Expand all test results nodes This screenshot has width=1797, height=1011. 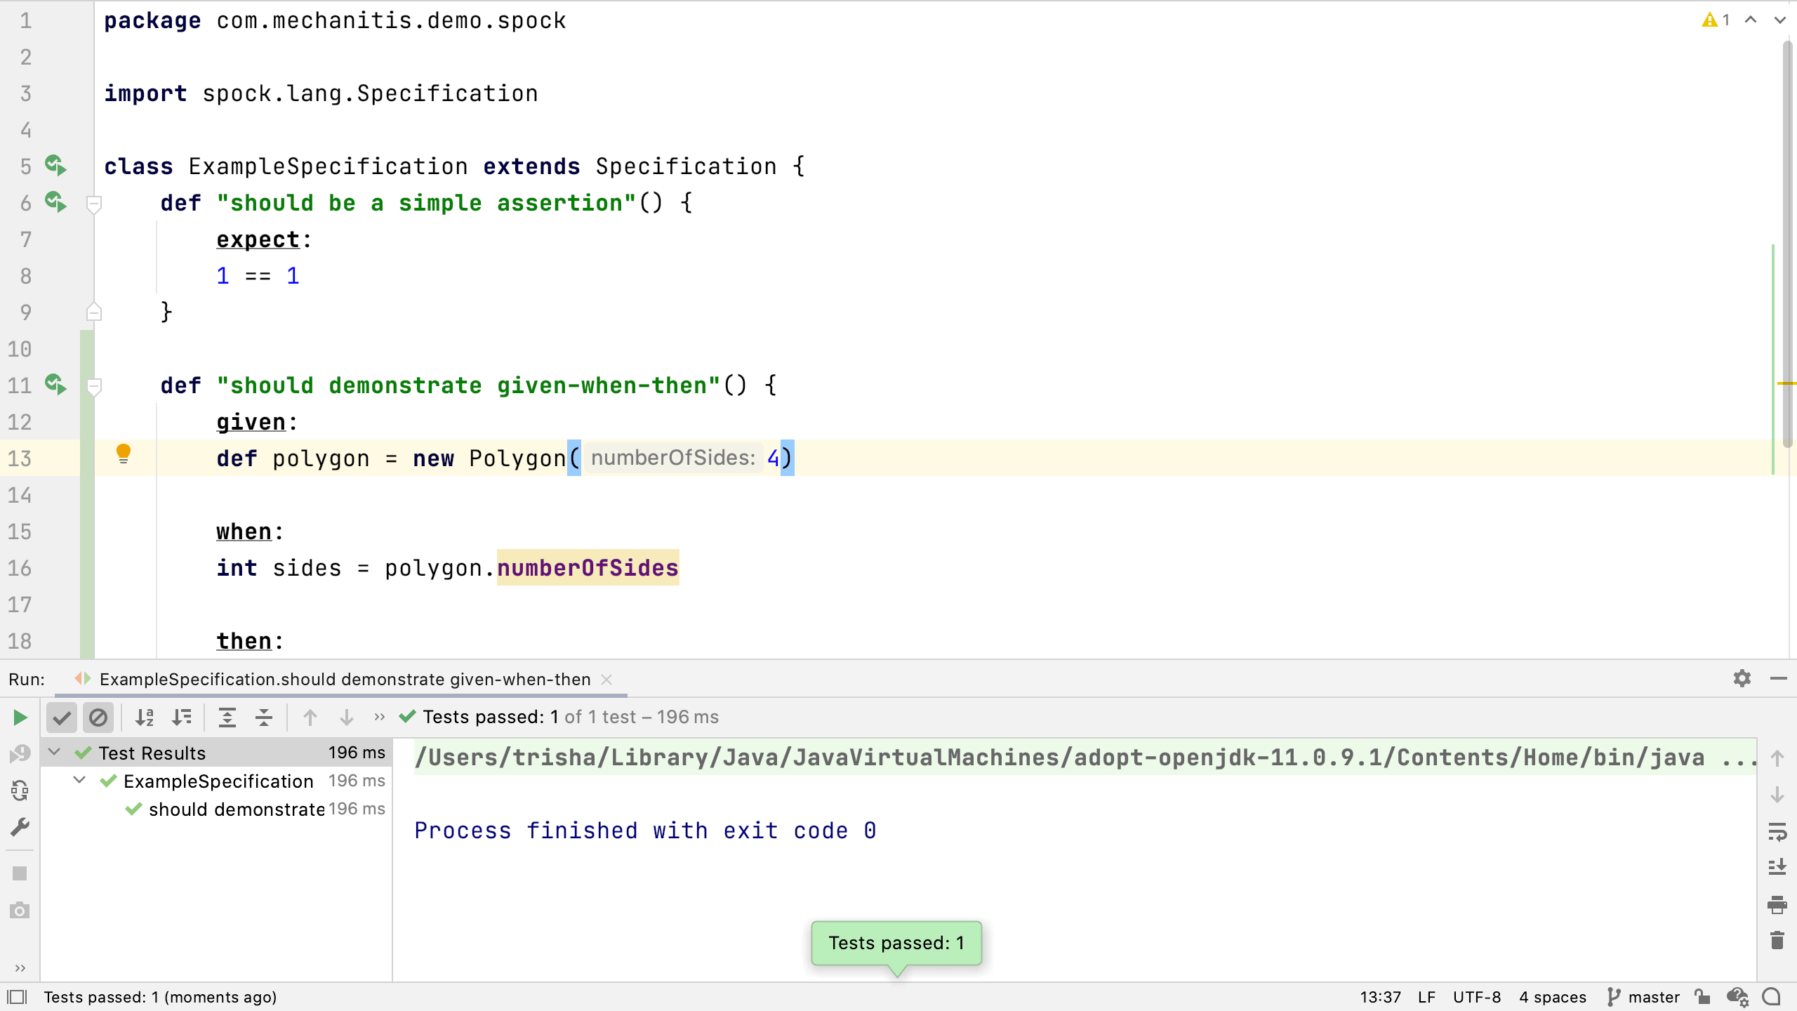click(x=227, y=718)
